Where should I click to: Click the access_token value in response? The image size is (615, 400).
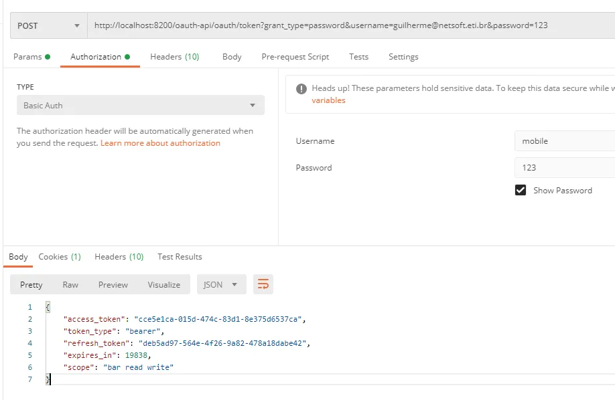pos(218,319)
